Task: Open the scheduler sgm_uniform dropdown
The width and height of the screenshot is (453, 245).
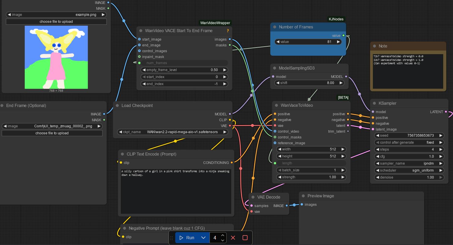Action: coord(409,170)
